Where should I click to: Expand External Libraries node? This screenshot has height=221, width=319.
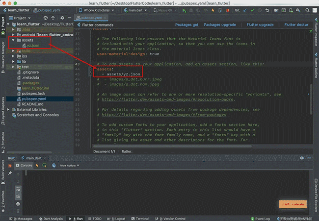[x=8, y=109]
